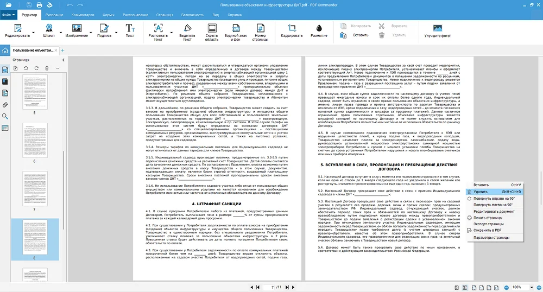
Task: Expand the Редактировать dropdown arrow
Action: pyautogui.click(x=32, y=33)
